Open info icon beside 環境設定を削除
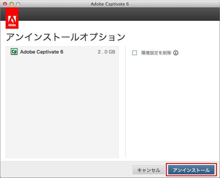 tap(176, 53)
